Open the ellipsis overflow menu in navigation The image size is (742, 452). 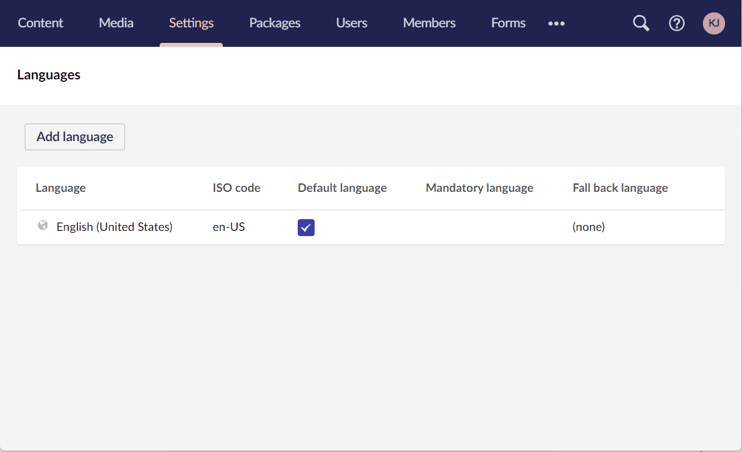(556, 23)
